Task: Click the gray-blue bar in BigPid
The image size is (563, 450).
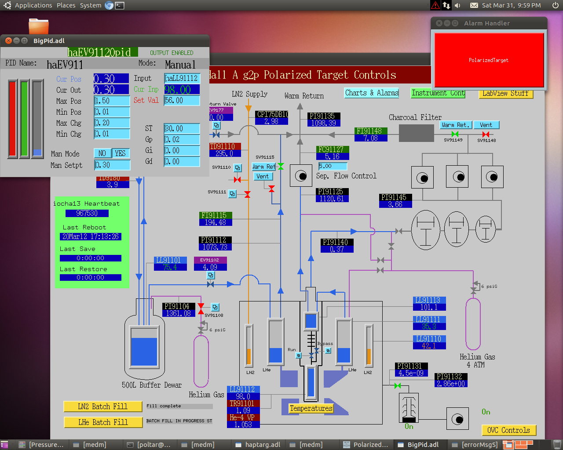Action: [x=37, y=119]
